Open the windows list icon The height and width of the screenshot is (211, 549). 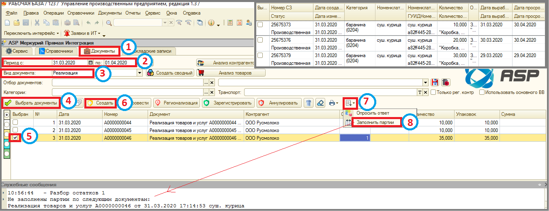pyautogui.click(x=199, y=23)
